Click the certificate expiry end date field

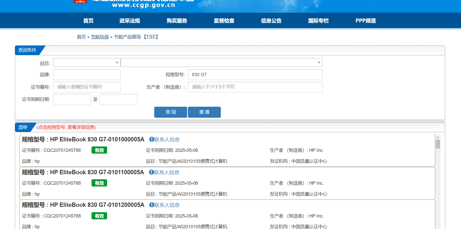tap(118, 99)
